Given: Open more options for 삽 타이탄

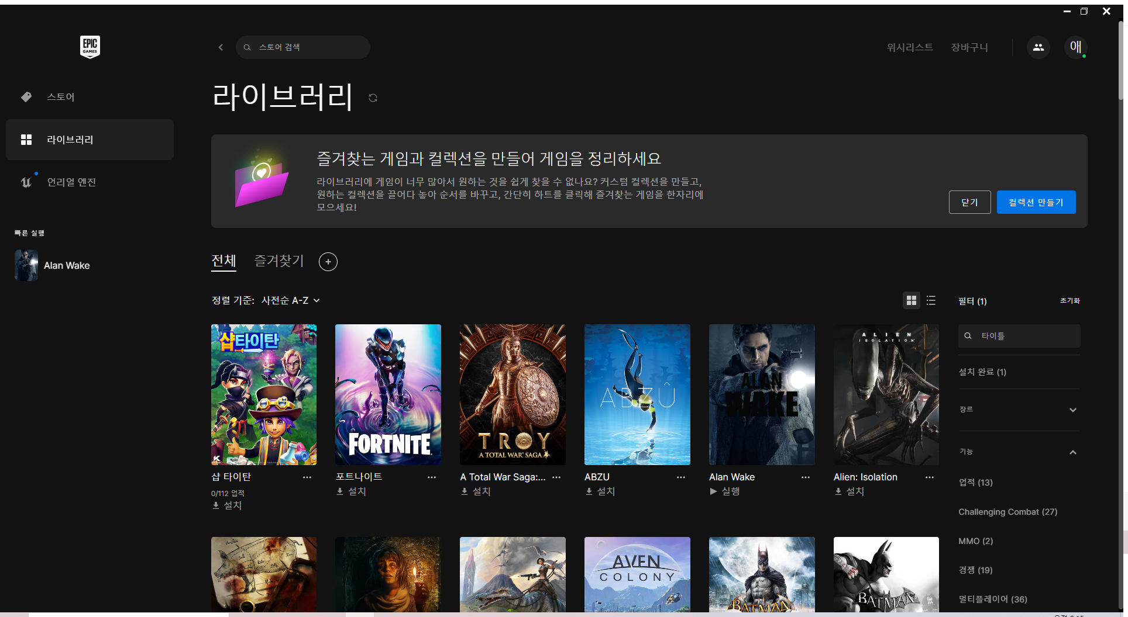Looking at the screenshot, I should pyautogui.click(x=307, y=477).
